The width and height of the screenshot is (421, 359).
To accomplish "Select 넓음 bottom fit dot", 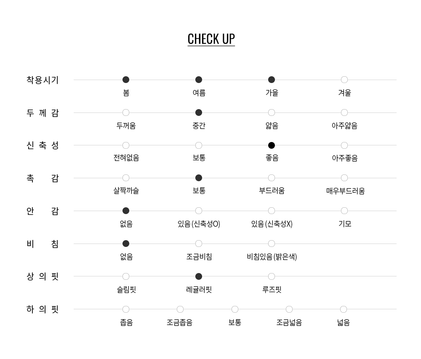I will tap(344, 309).
